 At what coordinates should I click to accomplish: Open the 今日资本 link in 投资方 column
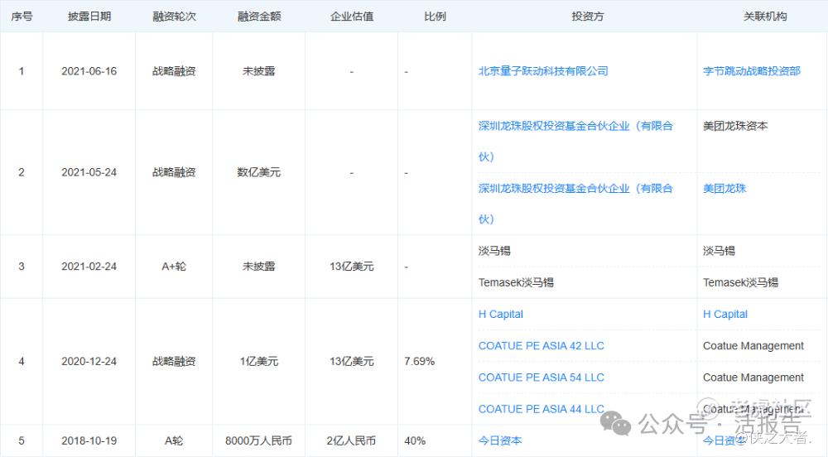[x=499, y=440]
